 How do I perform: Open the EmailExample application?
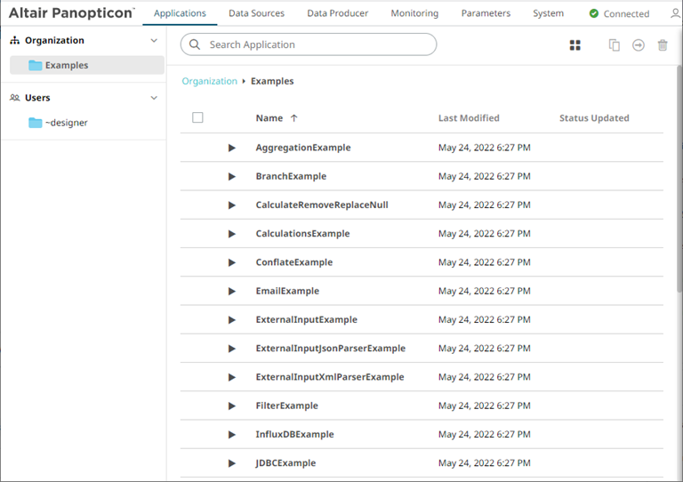287,291
